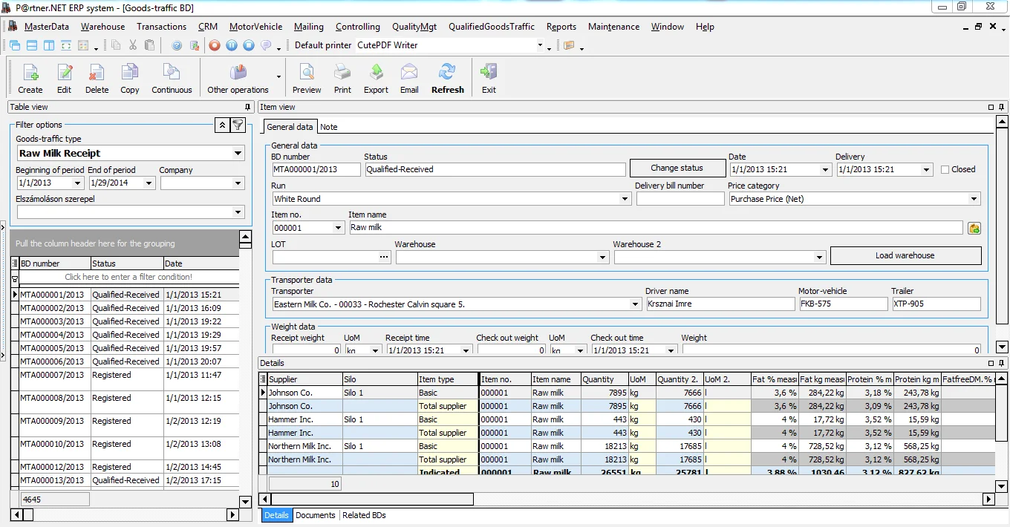Click the filter funnel icon in Filter options
1010x527 pixels.
point(238,125)
